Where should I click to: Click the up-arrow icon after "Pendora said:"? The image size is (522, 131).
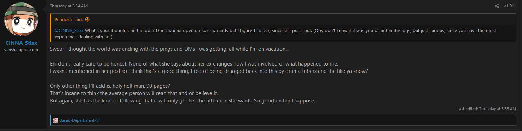click(87, 19)
